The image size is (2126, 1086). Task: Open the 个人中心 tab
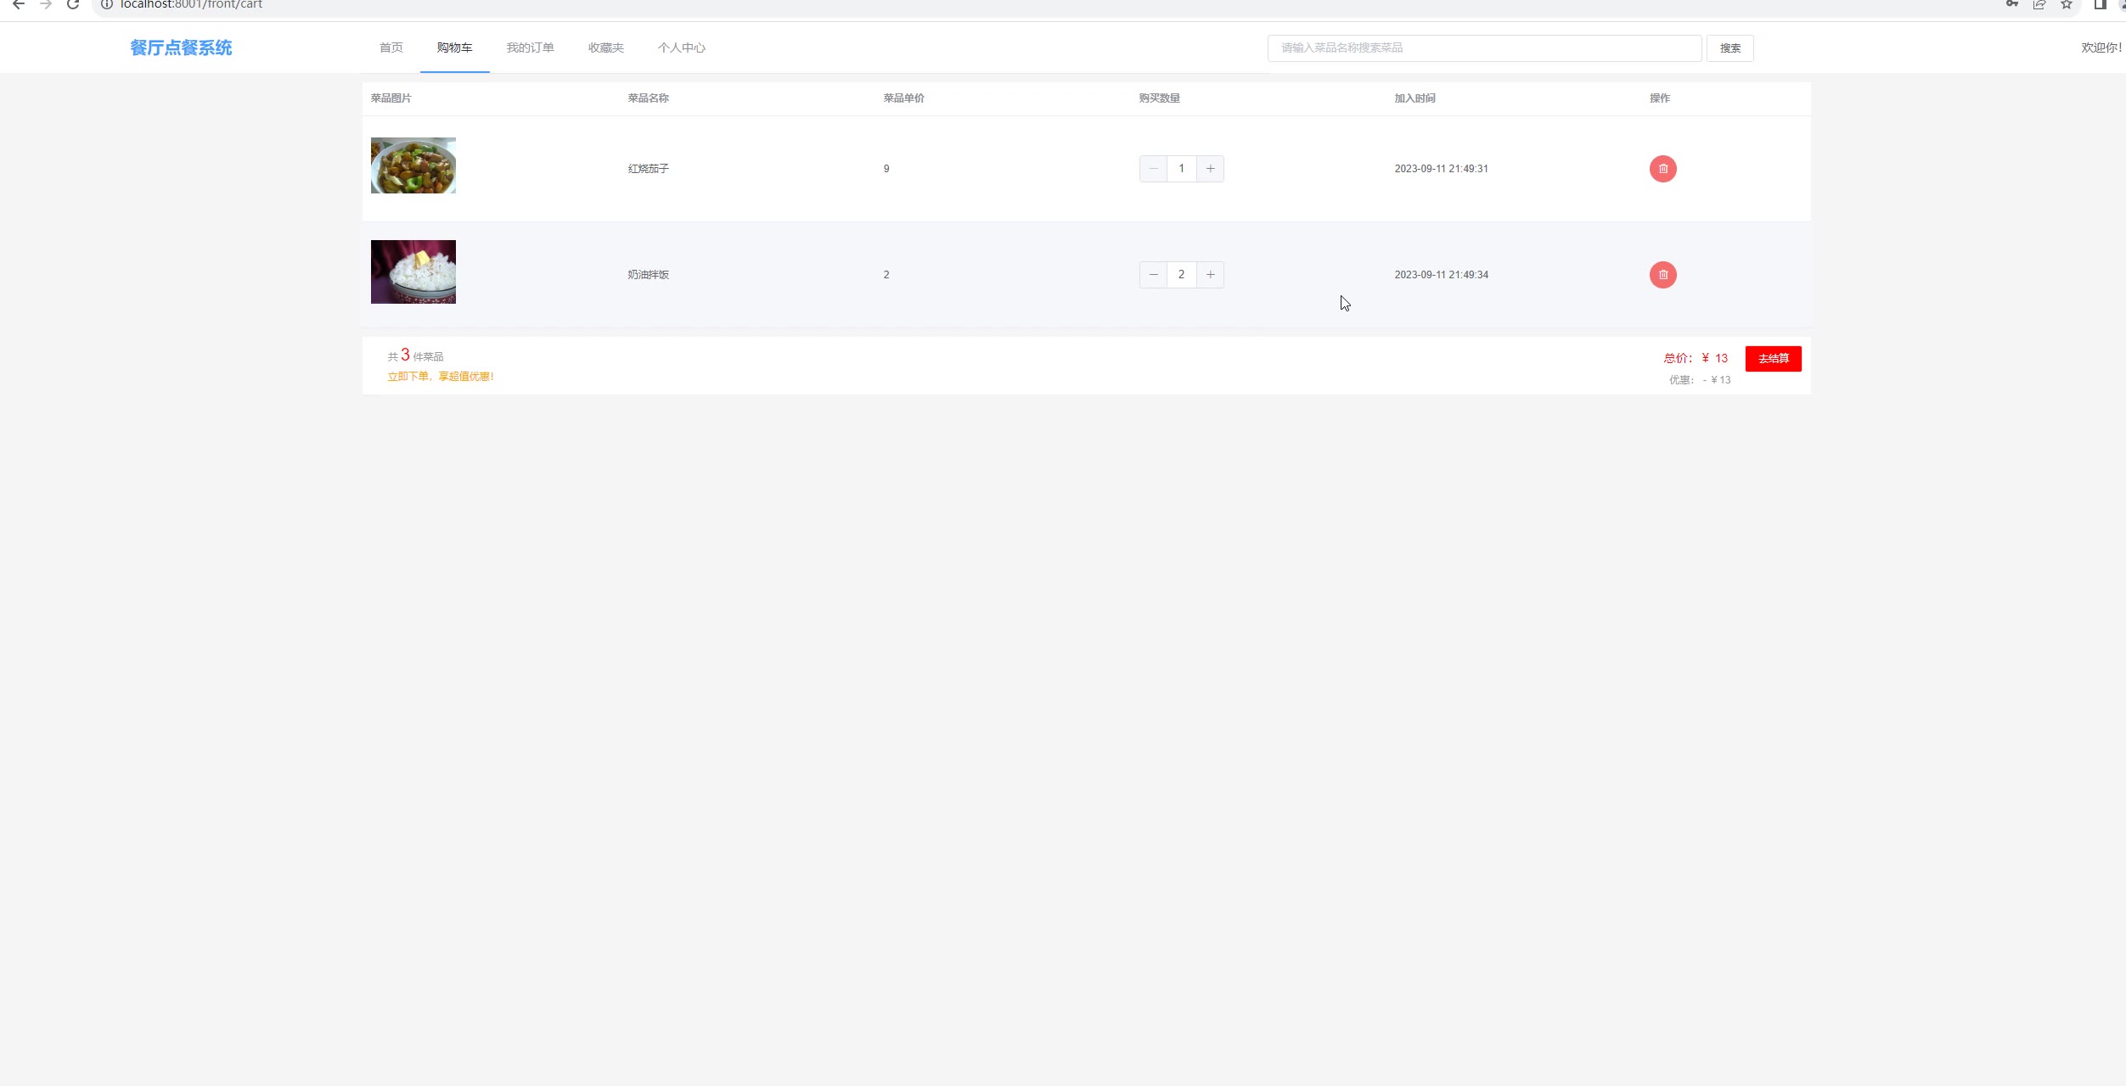click(681, 48)
